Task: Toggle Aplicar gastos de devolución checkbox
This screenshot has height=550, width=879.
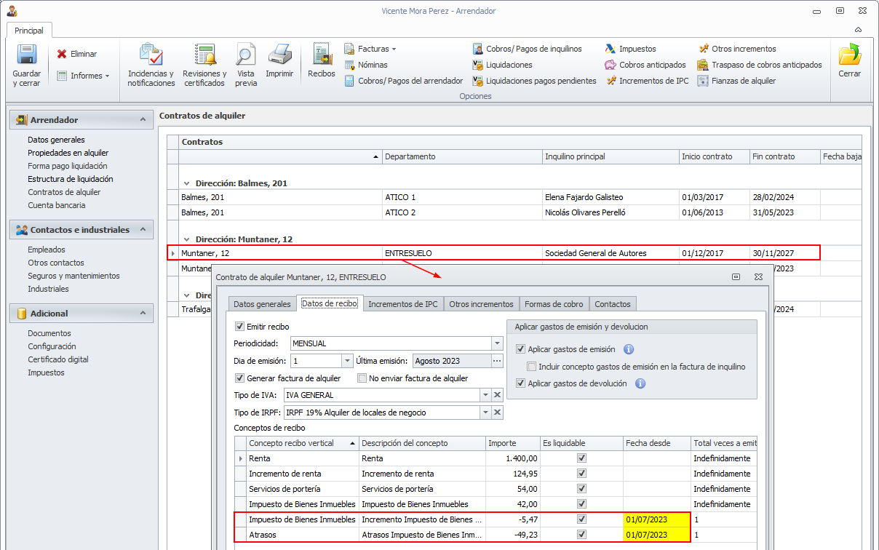Action: (520, 383)
